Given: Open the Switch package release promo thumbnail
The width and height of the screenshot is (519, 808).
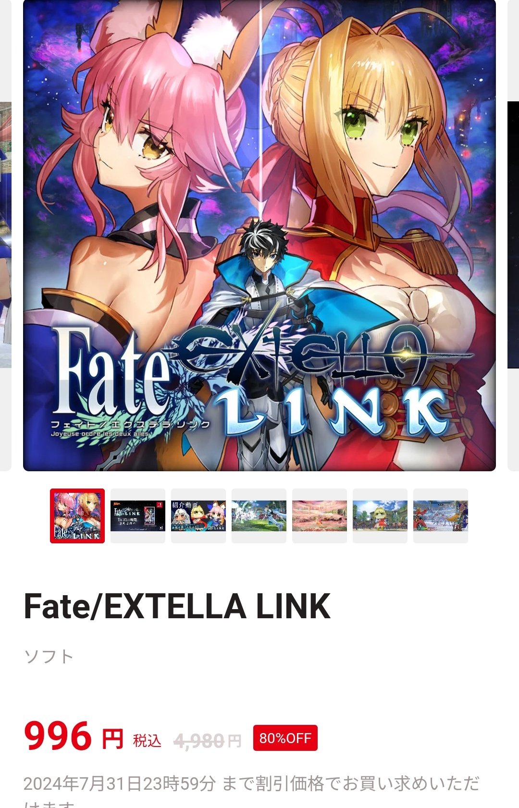Looking at the screenshot, I should coord(138,516).
